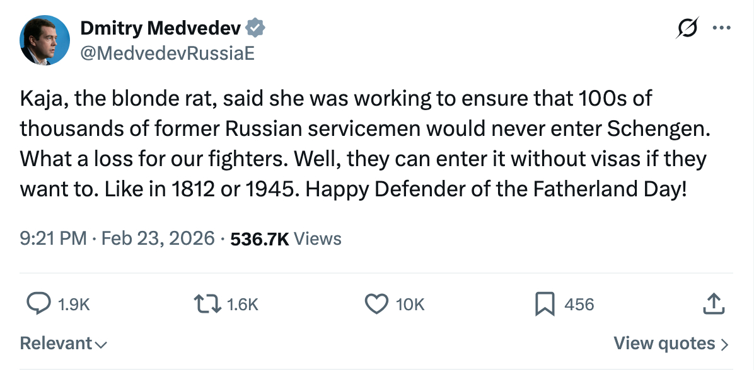754x370 pixels.
Task: Open the @MedvedevRussiaE handle link
Action: click(167, 53)
